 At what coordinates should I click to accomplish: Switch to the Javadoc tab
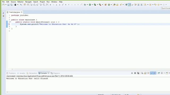point(21,73)
